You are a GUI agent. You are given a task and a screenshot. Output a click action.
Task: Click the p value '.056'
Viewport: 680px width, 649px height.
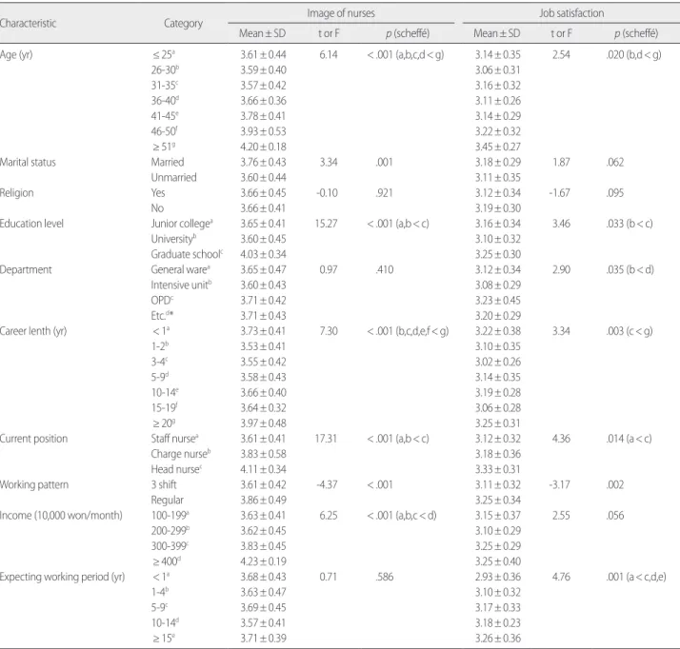pyautogui.click(x=615, y=515)
